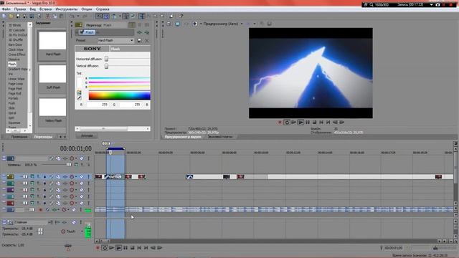
Task: Switch to the Предпросмотр видео tab
Action: pyautogui.click(x=183, y=137)
